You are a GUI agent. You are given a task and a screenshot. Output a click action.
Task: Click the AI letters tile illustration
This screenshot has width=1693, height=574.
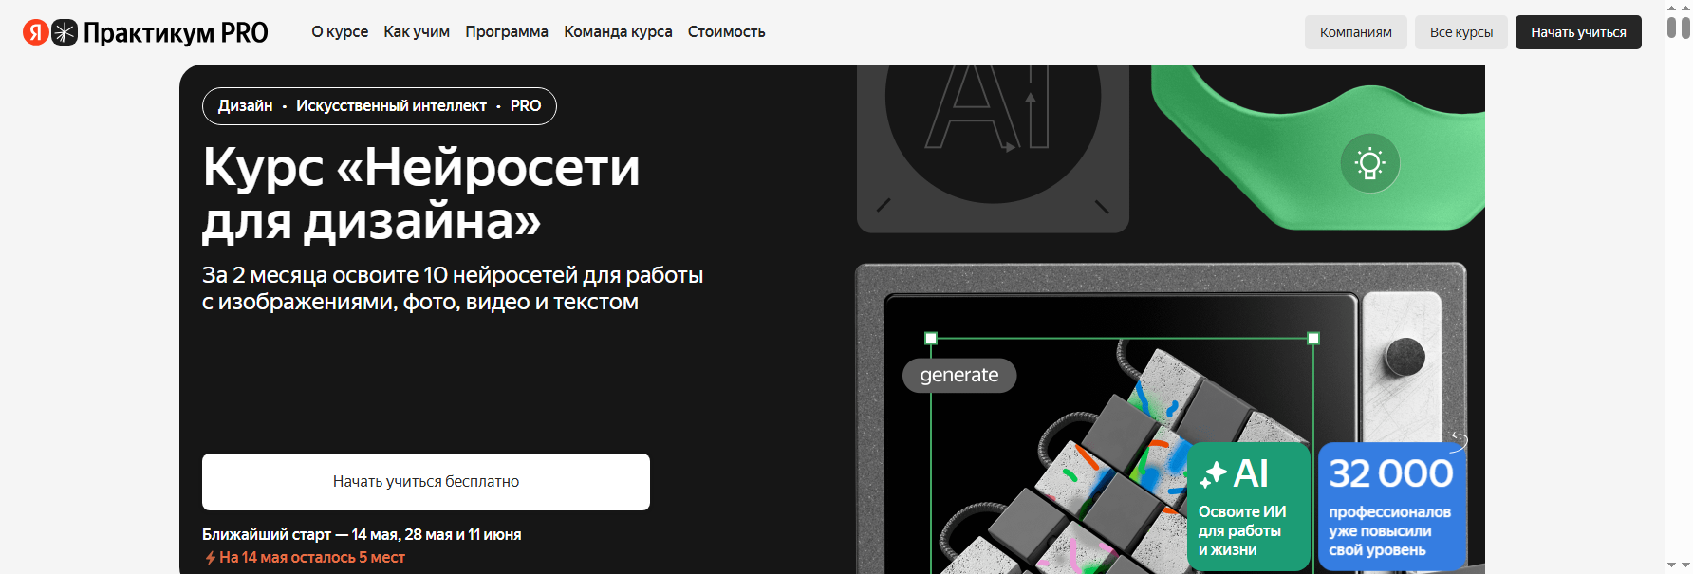pyautogui.click(x=993, y=148)
